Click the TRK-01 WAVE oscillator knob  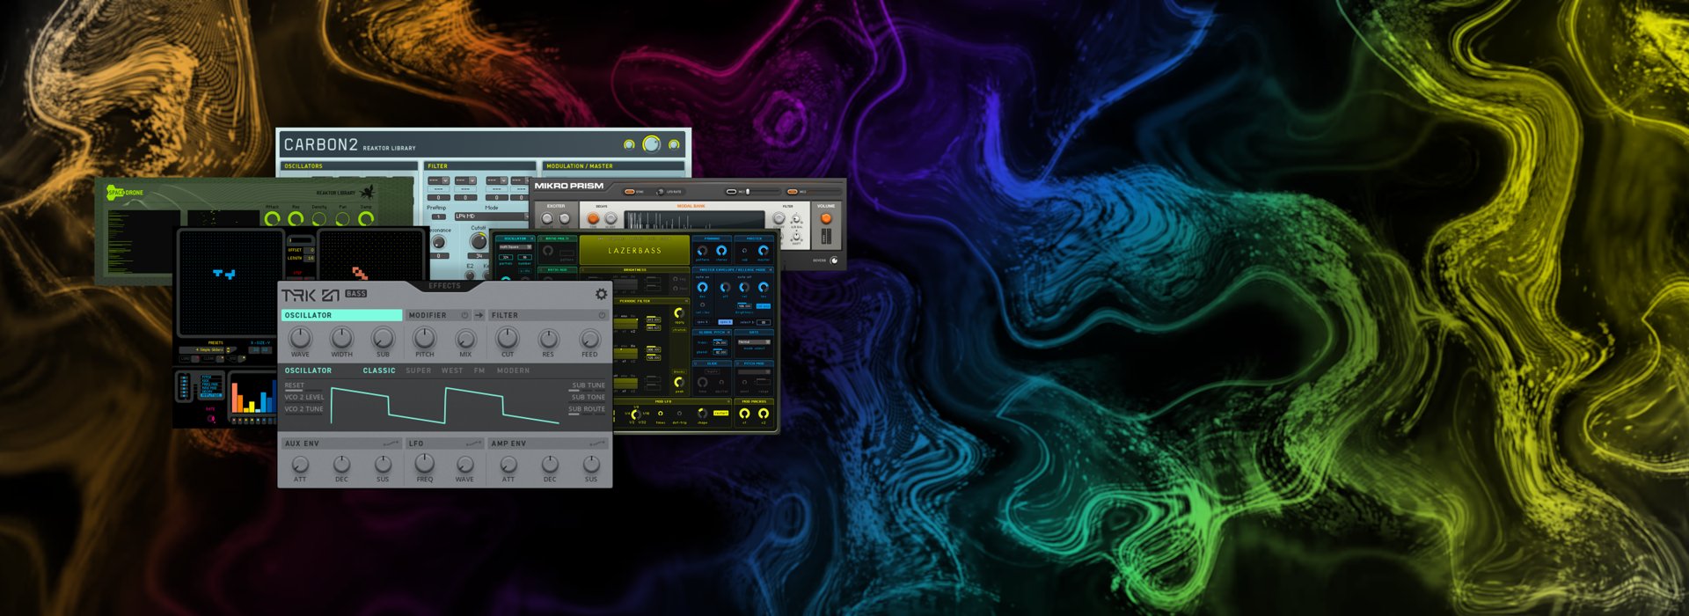pyautogui.click(x=300, y=338)
